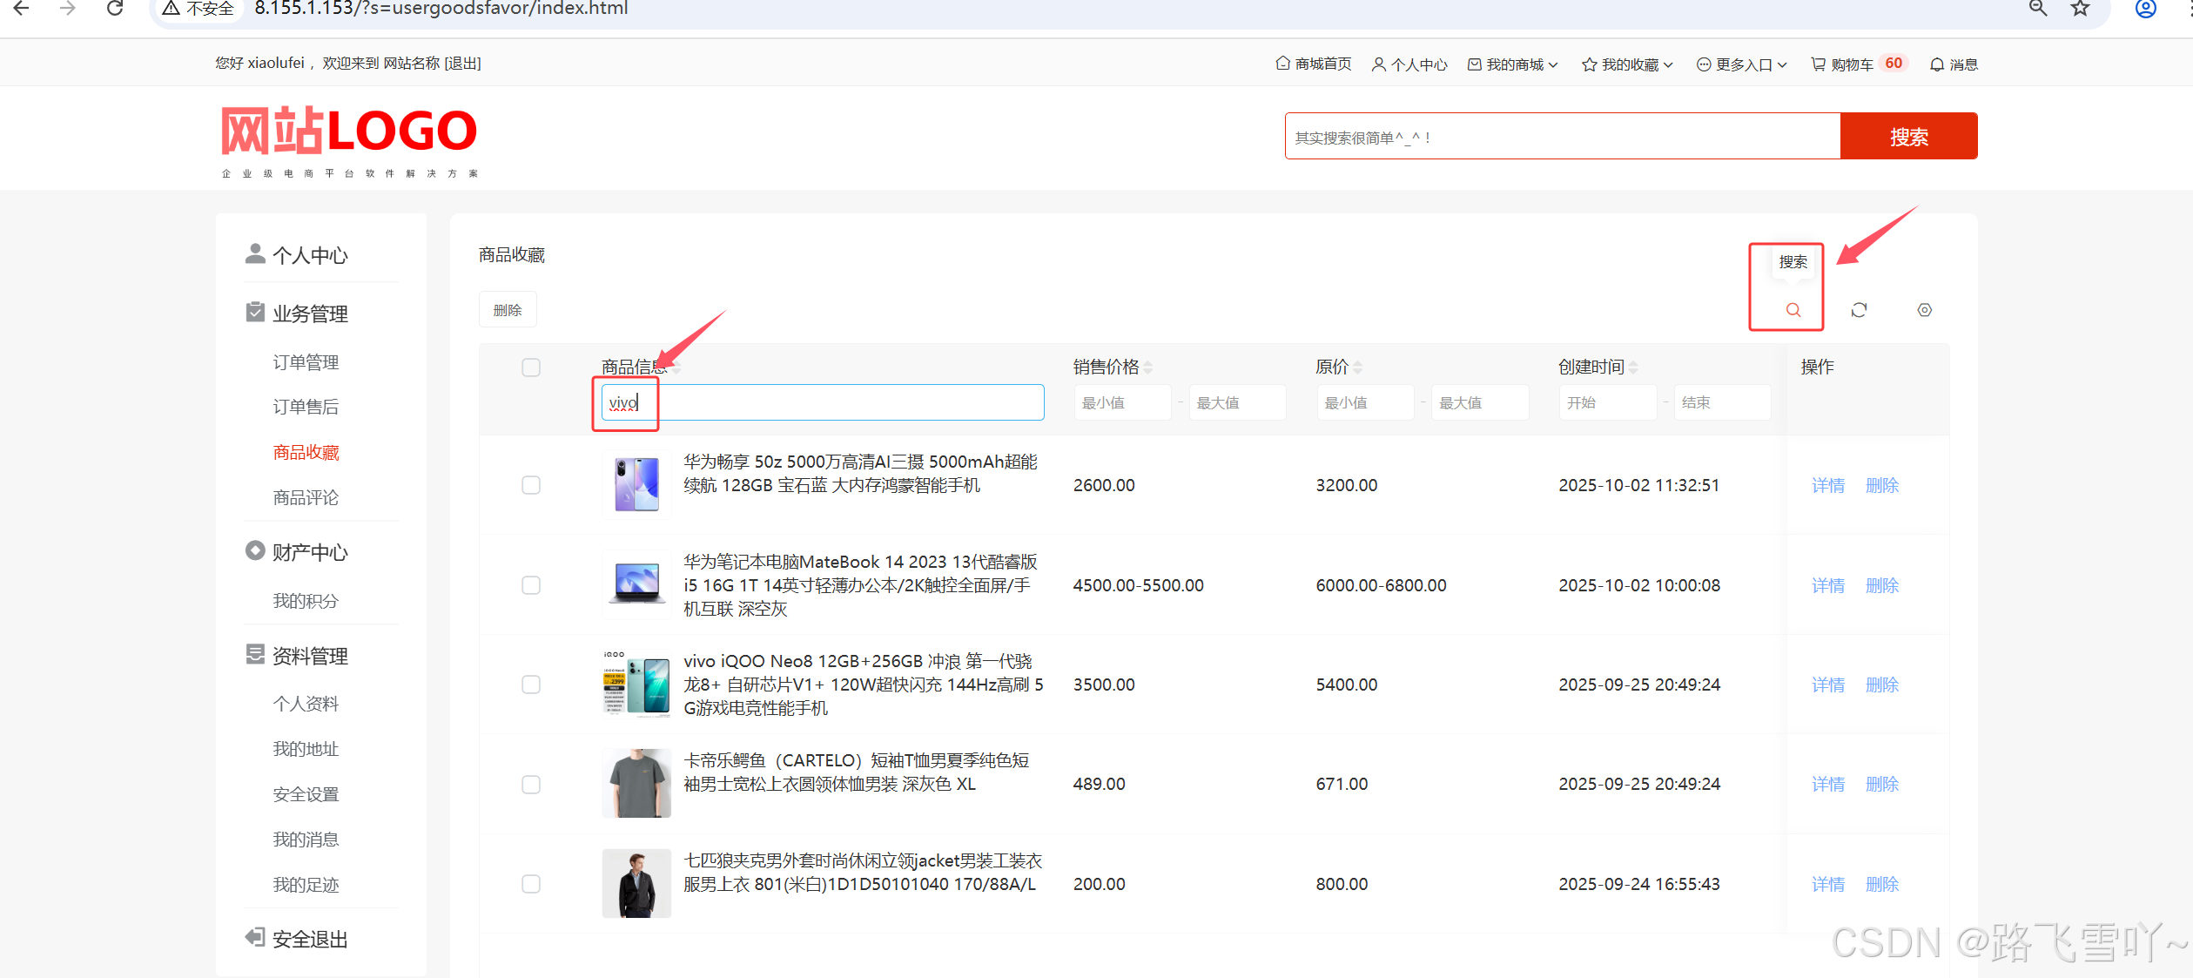The height and width of the screenshot is (978, 2193).
Task: Select checkbox for Huawei MateBook 14 row
Action: point(531,585)
